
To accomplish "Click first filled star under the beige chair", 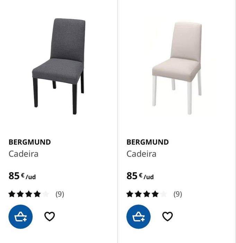I will pos(130,194).
